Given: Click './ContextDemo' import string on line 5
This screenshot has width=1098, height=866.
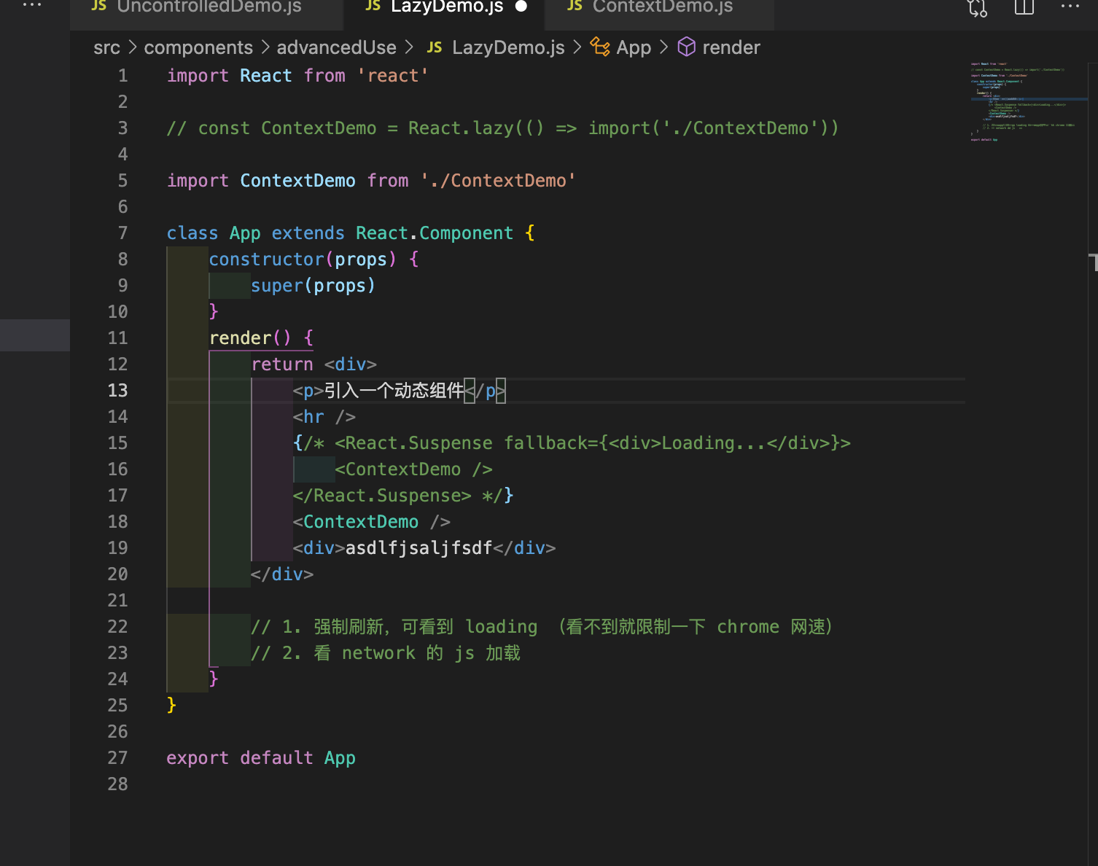Looking at the screenshot, I should click(x=498, y=181).
